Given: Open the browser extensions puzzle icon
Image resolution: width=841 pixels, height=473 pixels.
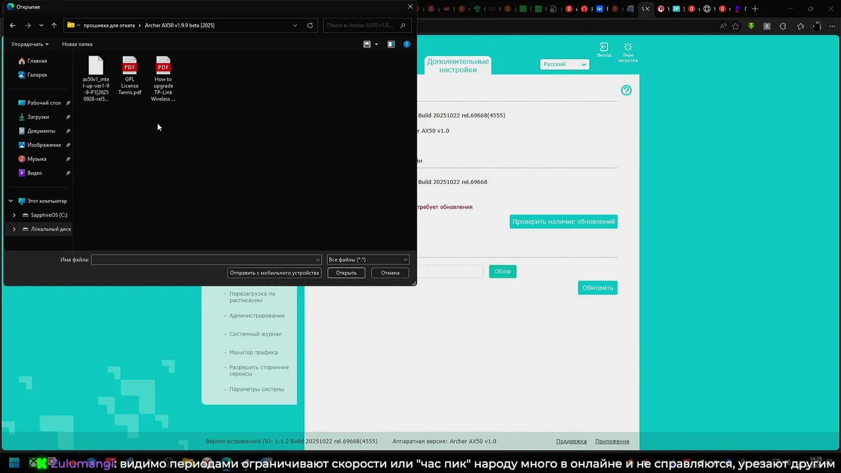Looking at the screenshot, I should tap(783, 26).
